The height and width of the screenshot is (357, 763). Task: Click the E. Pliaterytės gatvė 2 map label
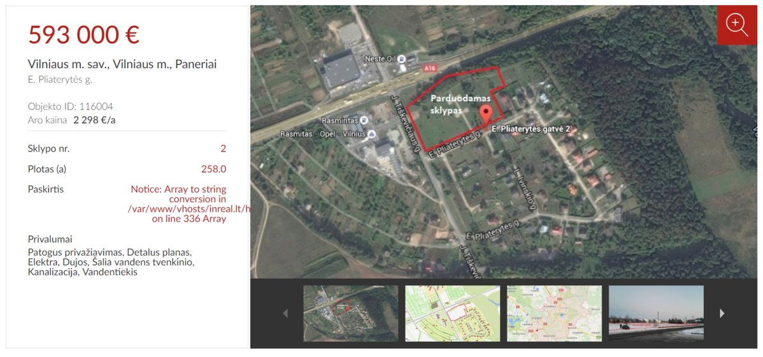coord(533,129)
